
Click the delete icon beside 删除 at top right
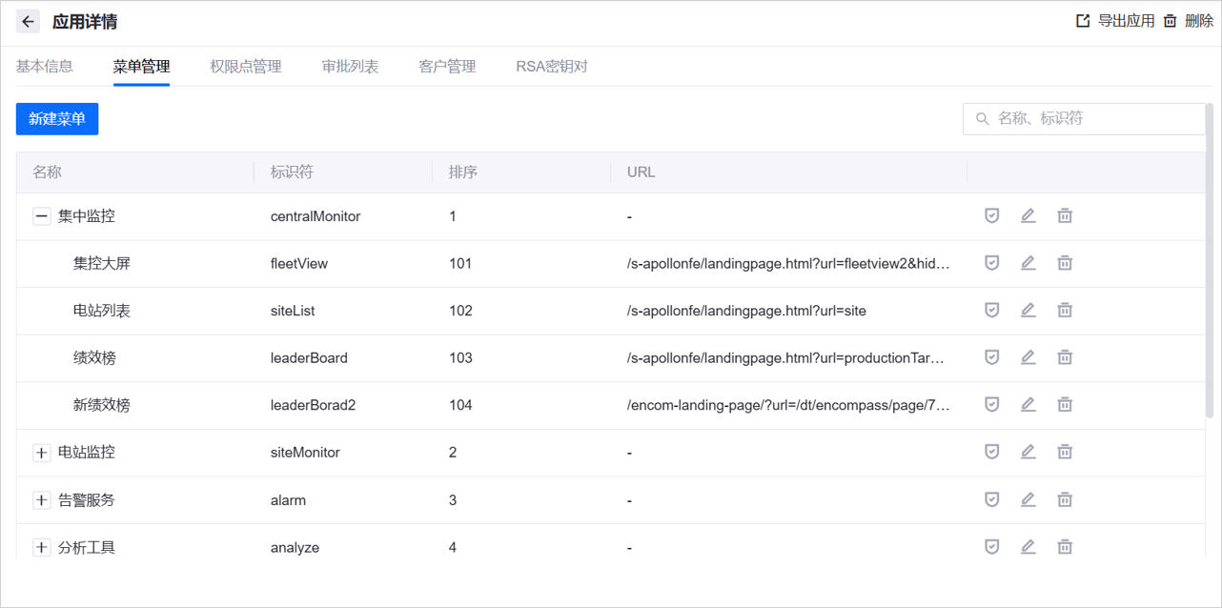coord(1171,20)
